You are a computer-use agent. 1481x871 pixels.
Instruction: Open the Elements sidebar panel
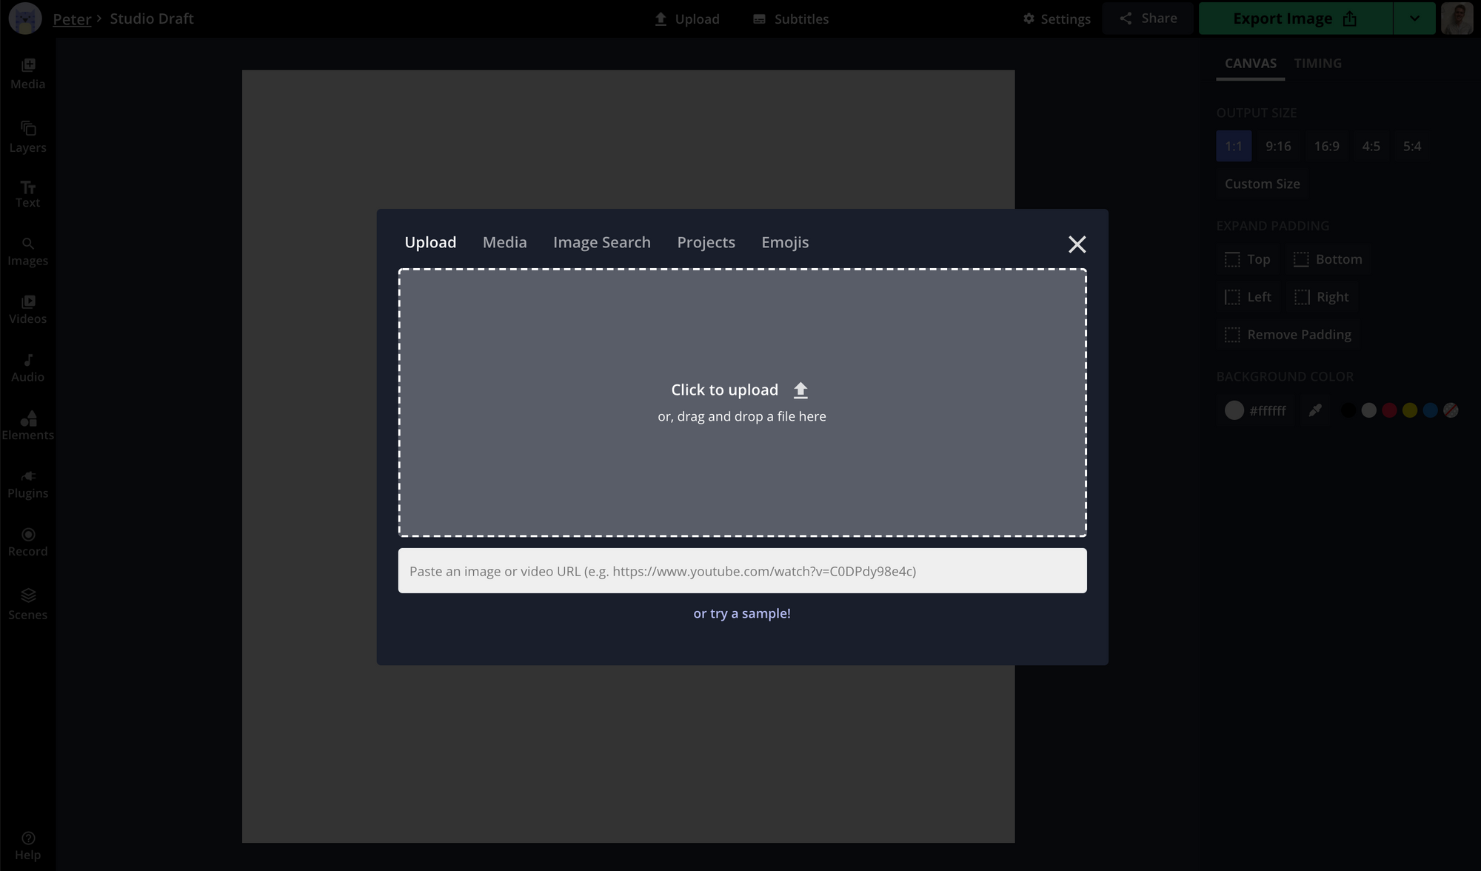click(27, 426)
